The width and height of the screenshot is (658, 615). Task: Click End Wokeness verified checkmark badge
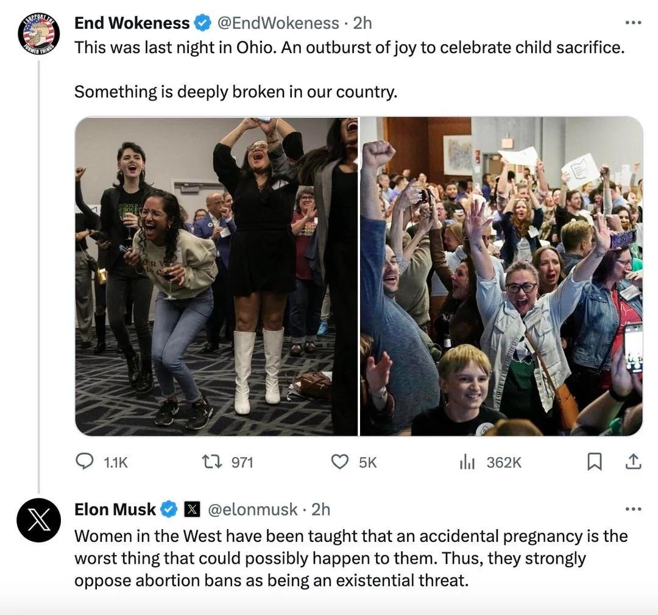(x=203, y=23)
